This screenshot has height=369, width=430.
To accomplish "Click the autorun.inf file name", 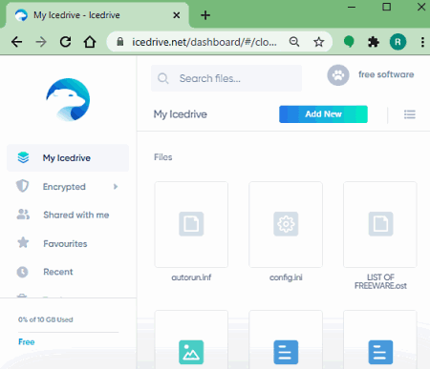I will (191, 277).
